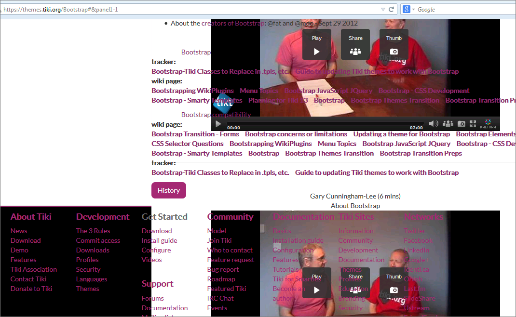Open the URL bar history dropdown arrow
This screenshot has height=317, width=516.
[383, 9]
